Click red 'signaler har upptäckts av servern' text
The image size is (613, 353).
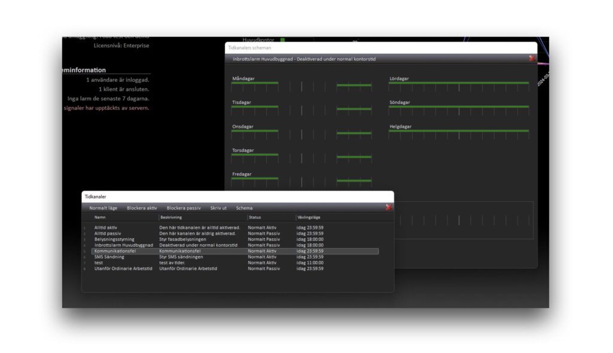[107, 108]
